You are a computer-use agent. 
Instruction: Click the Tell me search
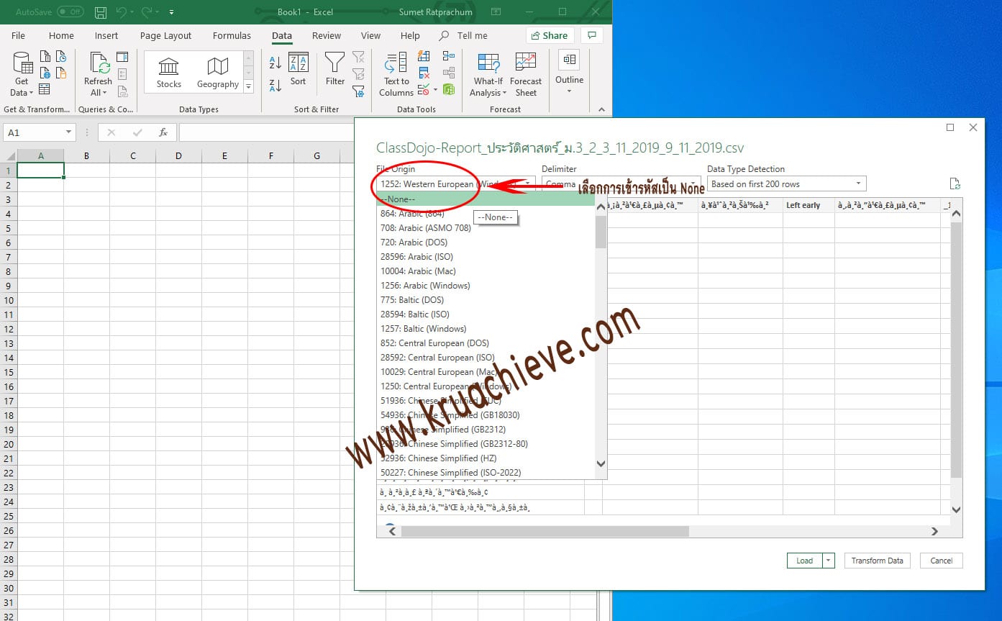pyautogui.click(x=464, y=35)
